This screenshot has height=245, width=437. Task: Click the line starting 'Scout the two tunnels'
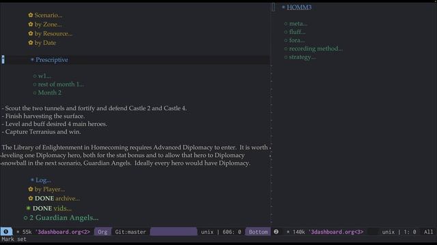pos(94,108)
